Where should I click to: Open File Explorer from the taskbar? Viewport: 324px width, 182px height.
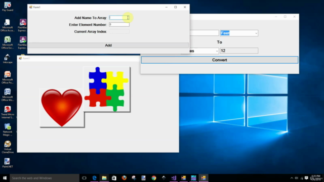click(104, 178)
